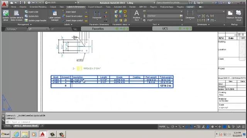The height and width of the screenshot is (138, 247).
Task: Open the text height 2 1/2" dropdown
Action: point(165,20)
